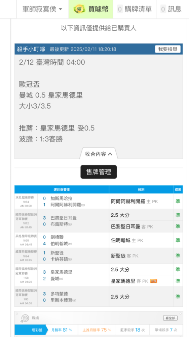Click the 伯明翰城 主 PK prediction
Viewport: 189px width, 337px height.
point(127,240)
